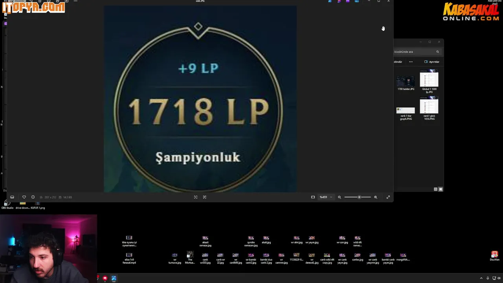Open the three-dots menu in Photos title bar

click(75, 1)
